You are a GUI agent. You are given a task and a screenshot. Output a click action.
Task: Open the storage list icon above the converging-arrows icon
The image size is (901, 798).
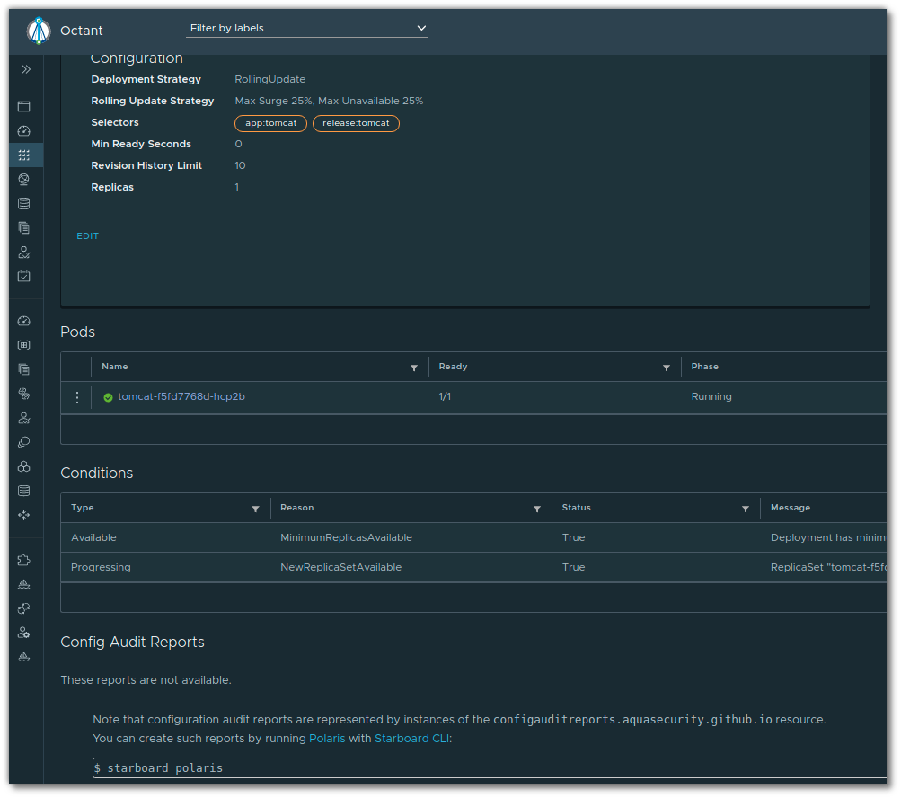tap(23, 491)
